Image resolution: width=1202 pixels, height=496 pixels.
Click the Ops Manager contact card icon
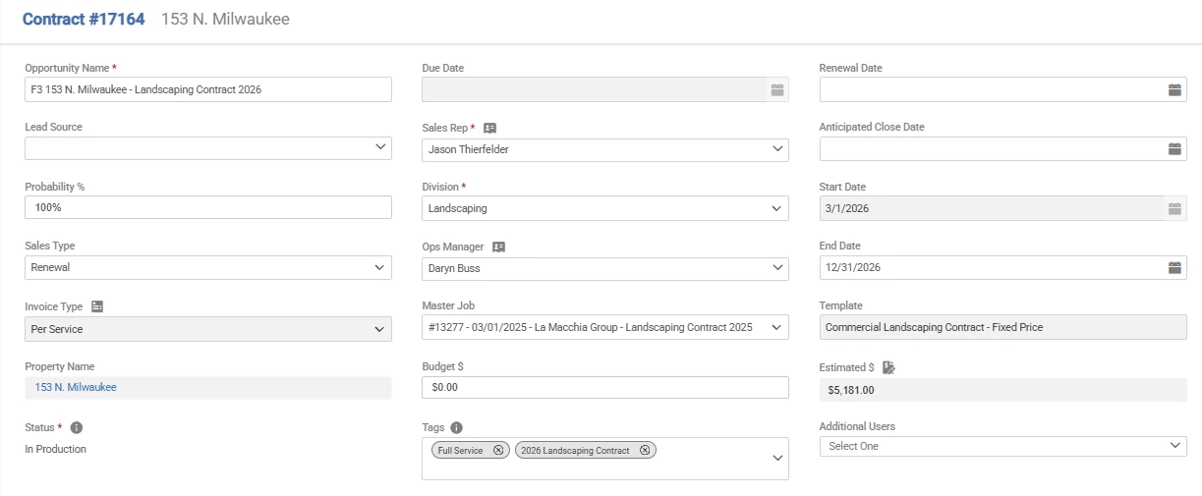pyautogui.click(x=498, y=247)
